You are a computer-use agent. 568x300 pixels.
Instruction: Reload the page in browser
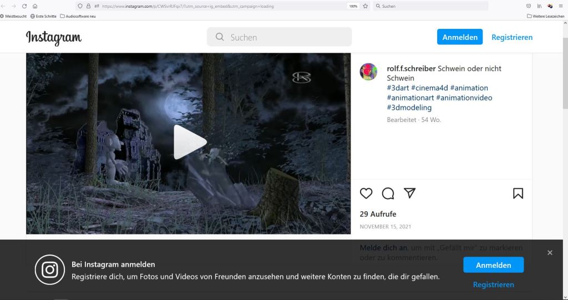(24, 6)
